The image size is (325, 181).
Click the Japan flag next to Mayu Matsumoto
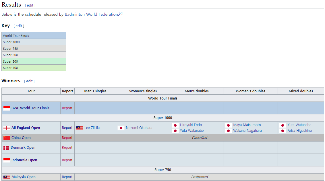pos(229,125)
